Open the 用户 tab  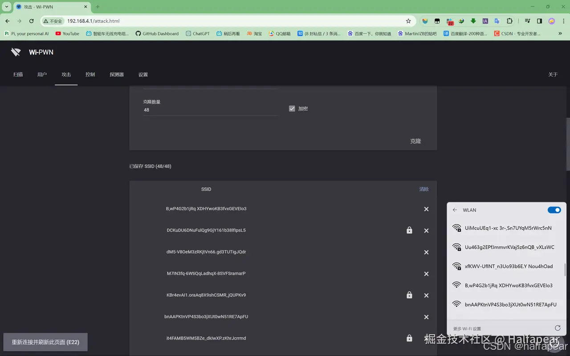pyautogui.click(x=42, y=75)
